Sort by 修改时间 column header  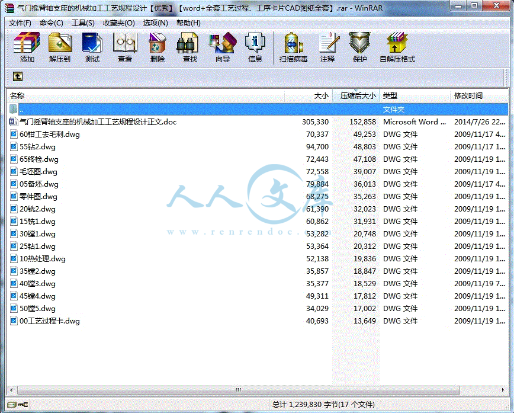479,96
